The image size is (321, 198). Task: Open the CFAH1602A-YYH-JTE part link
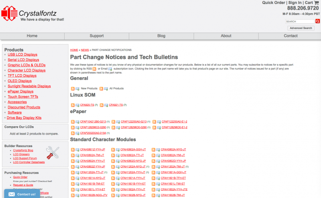(174, 190)
